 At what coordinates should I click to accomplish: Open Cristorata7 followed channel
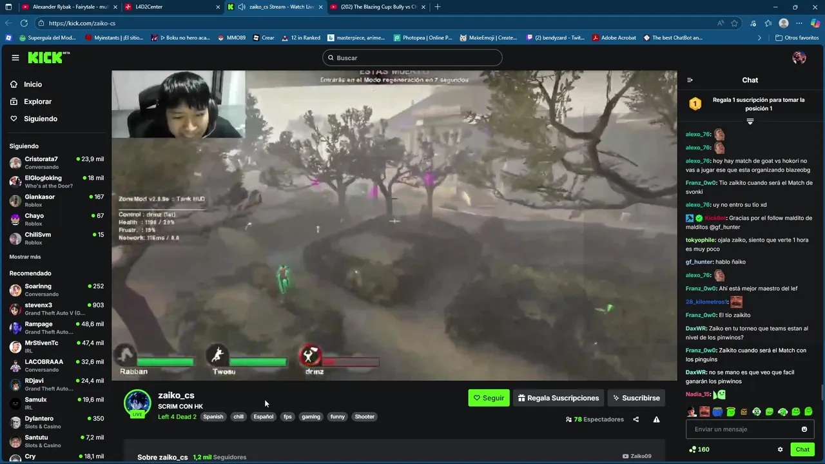click(x=57, y=163)
